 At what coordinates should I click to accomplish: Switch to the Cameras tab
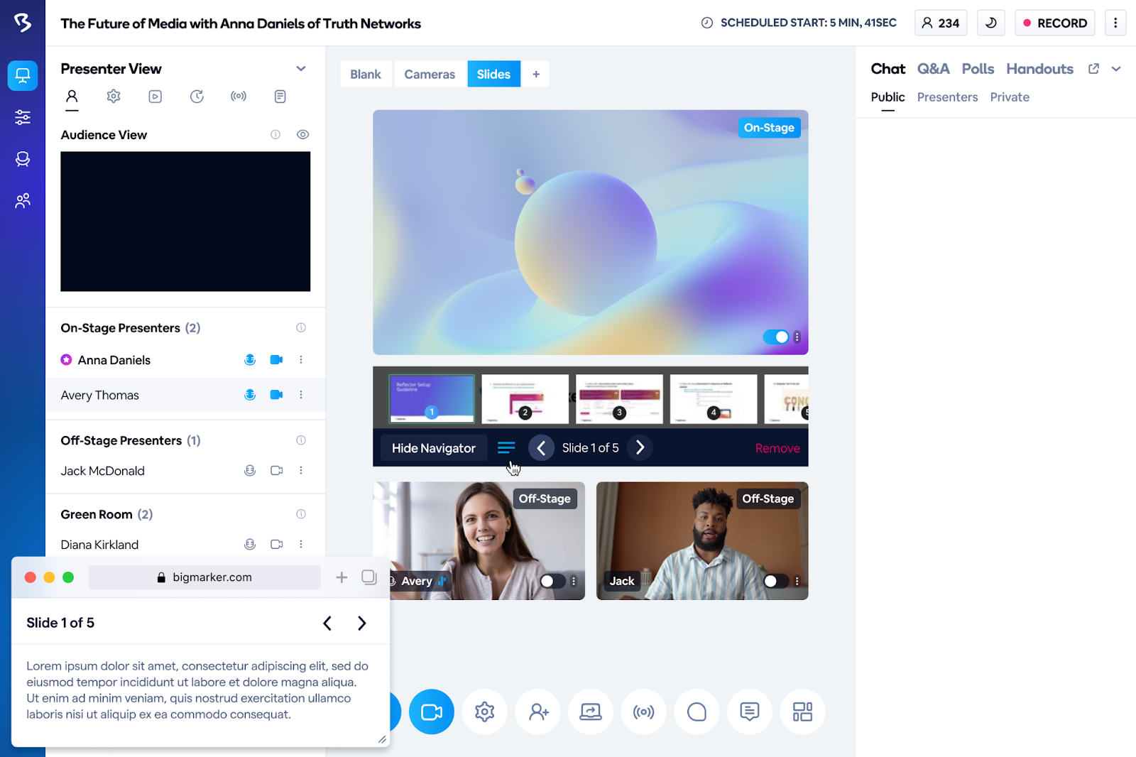pyautogui.click(x=430, y=74)
